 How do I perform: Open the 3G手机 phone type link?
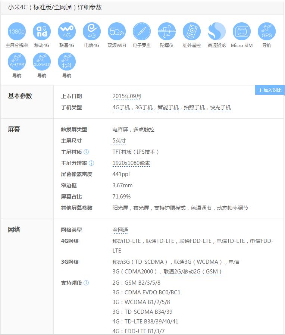click(x=144, y=107)
